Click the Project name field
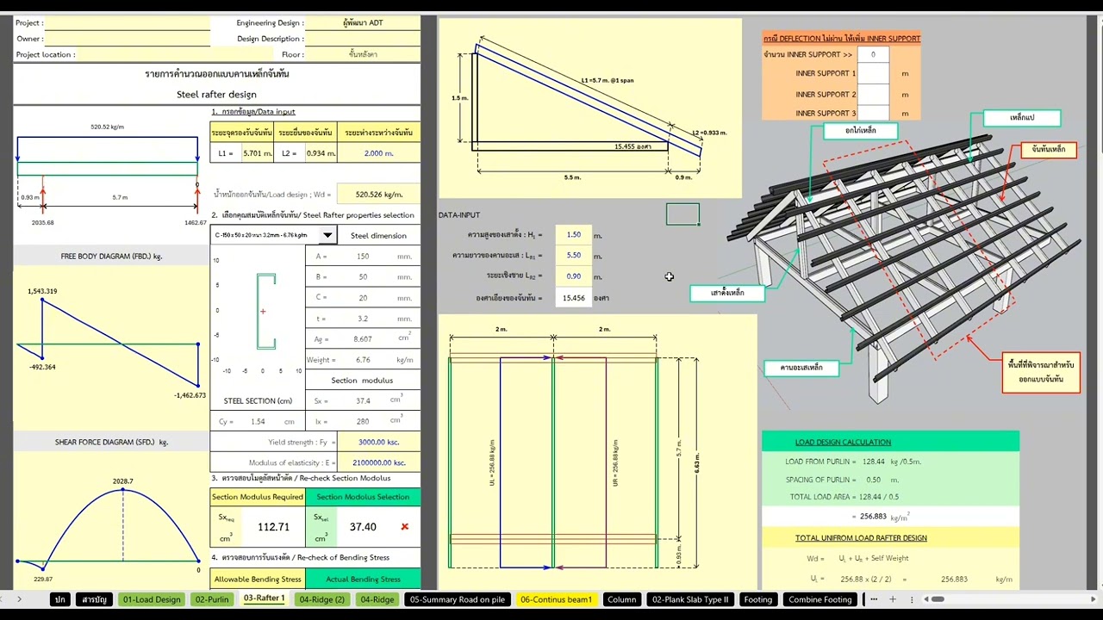This screenshot has height=620, width=1103. pyautogui.click(x=128, y=23)
